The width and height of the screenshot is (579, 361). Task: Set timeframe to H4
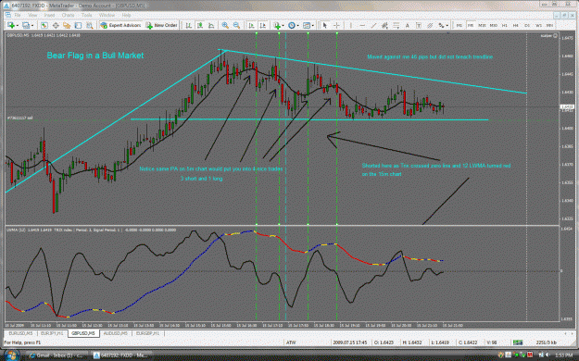516,25
